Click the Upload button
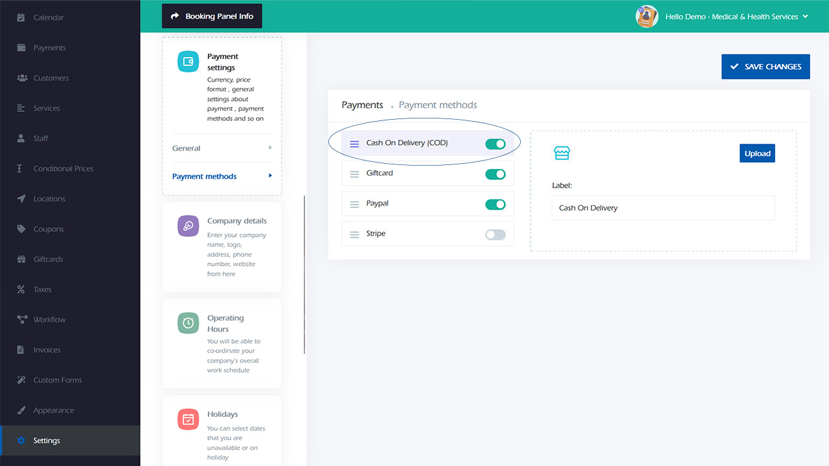This screenshot has height=466, width=829. (x=757, y=153)
